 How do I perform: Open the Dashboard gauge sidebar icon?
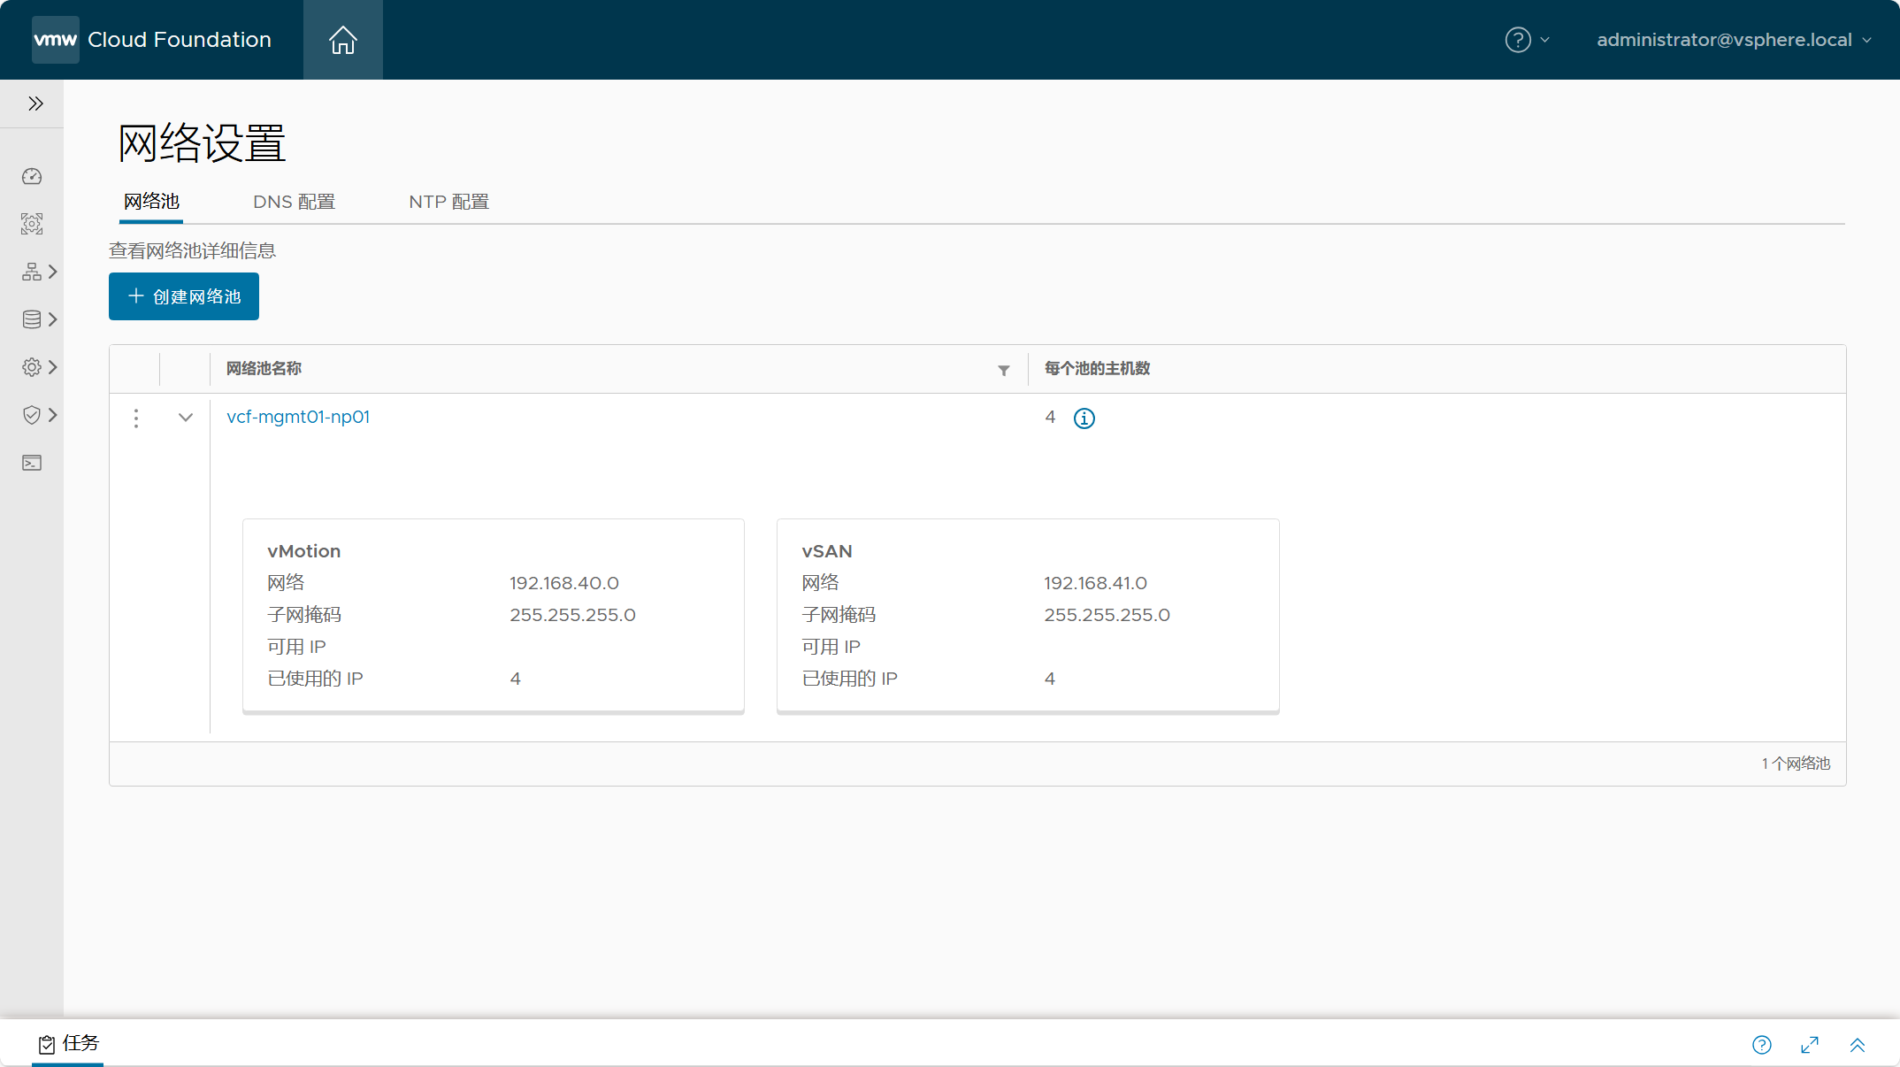[x=32, y=176]
